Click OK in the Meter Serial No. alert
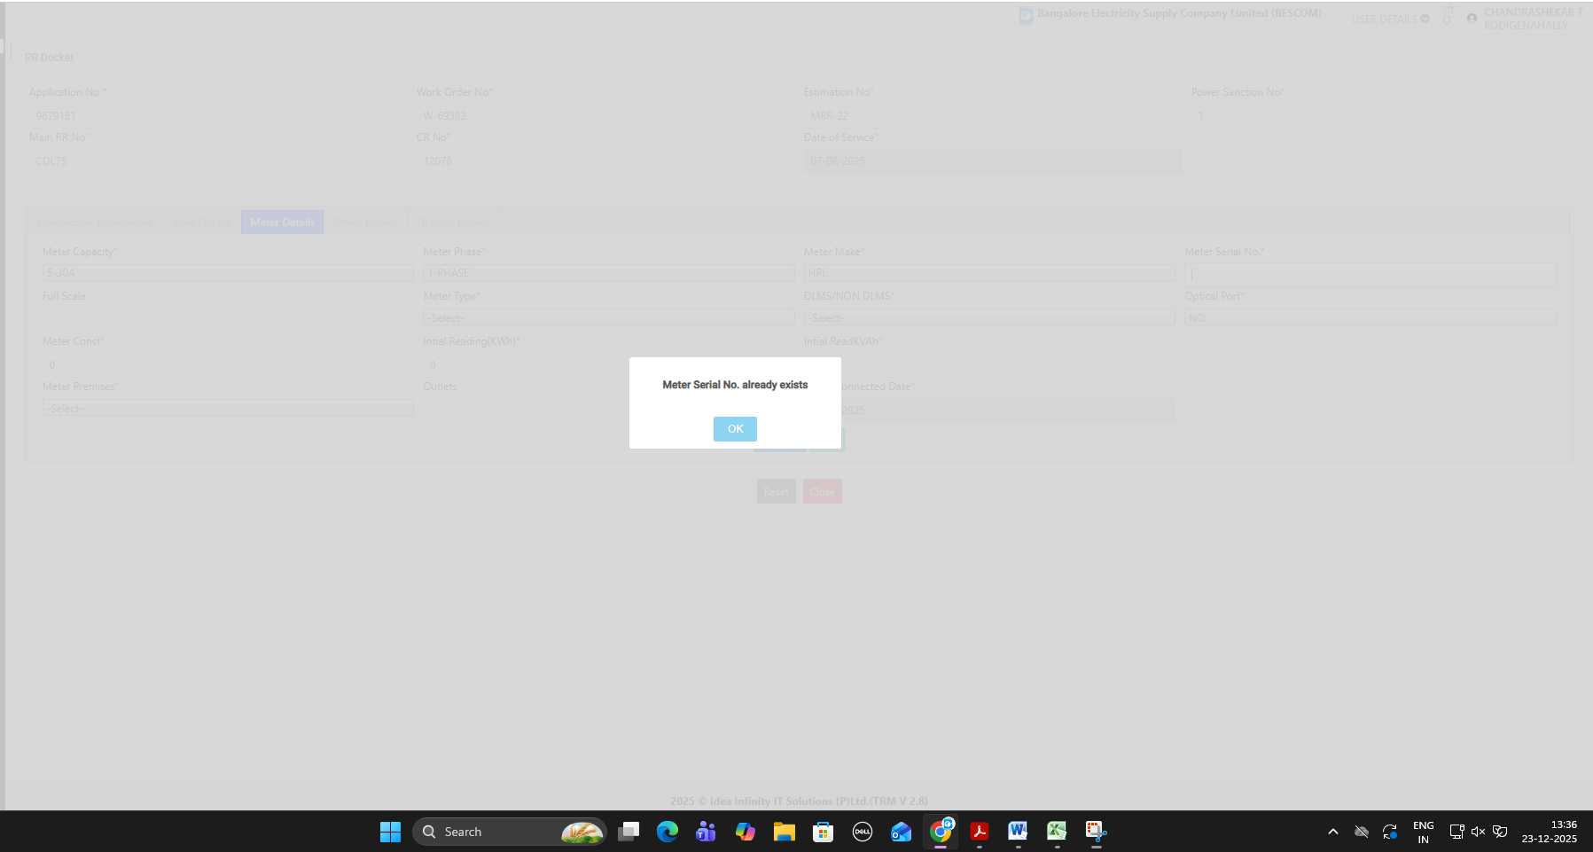Screen dimensions: 1593x852 tap(735, 429)
